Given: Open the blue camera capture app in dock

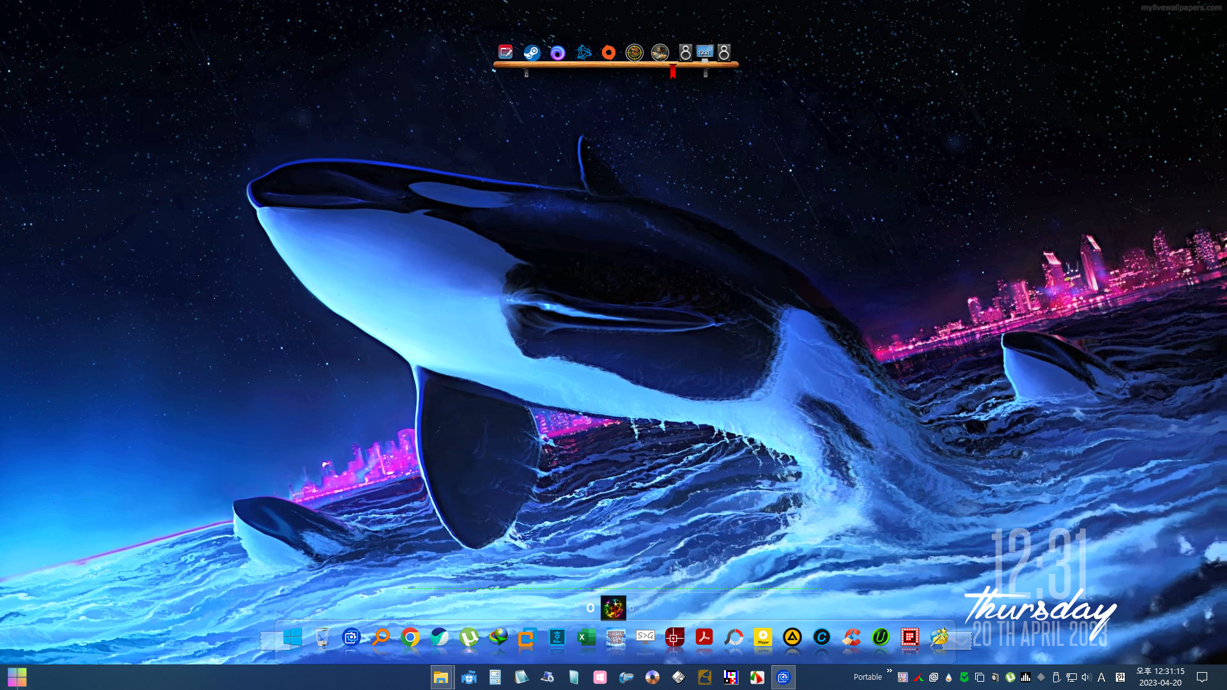Looking at the screenshot, I should point(351,637).
